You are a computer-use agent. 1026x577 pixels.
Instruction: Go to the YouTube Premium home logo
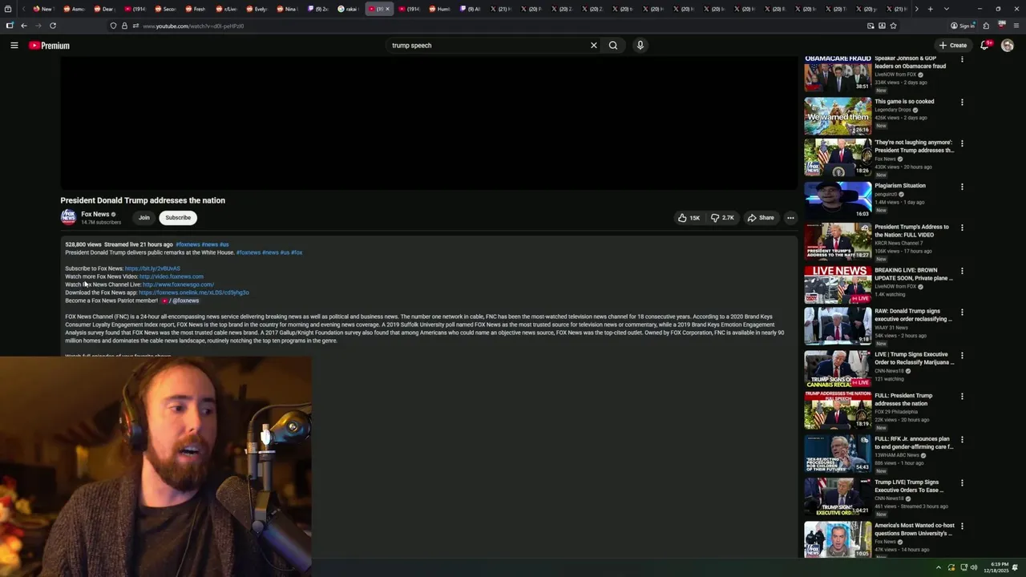(49, 46)
